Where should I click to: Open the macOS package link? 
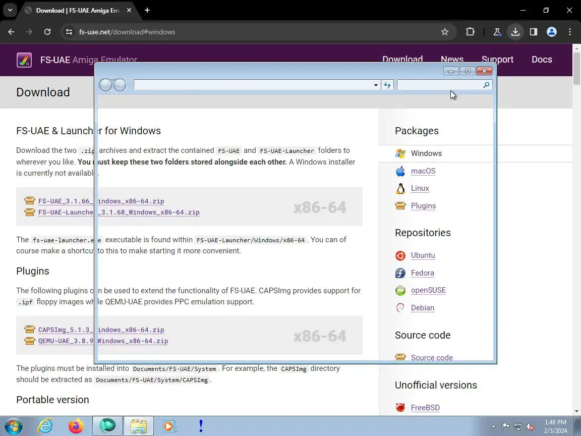pyautogui.click(x=423, y=171)
